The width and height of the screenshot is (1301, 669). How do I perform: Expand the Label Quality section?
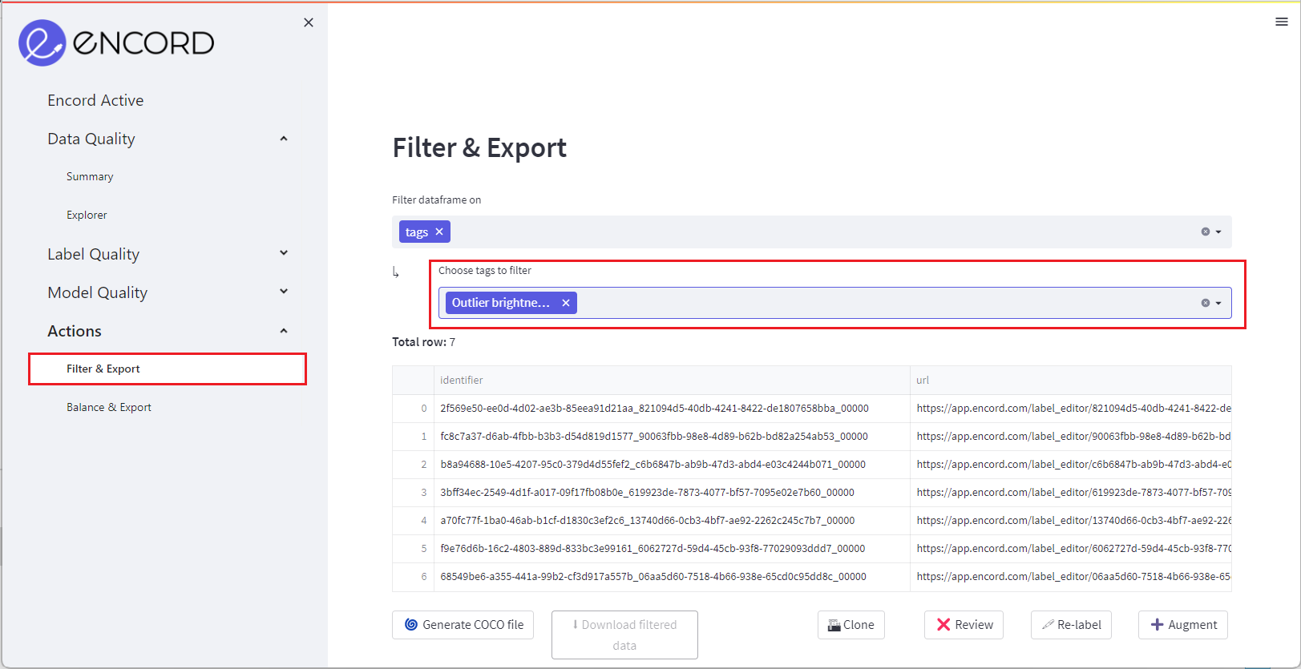point(284,253)
